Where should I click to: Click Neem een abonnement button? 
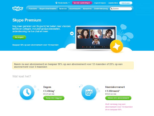[x=118, y=98]
